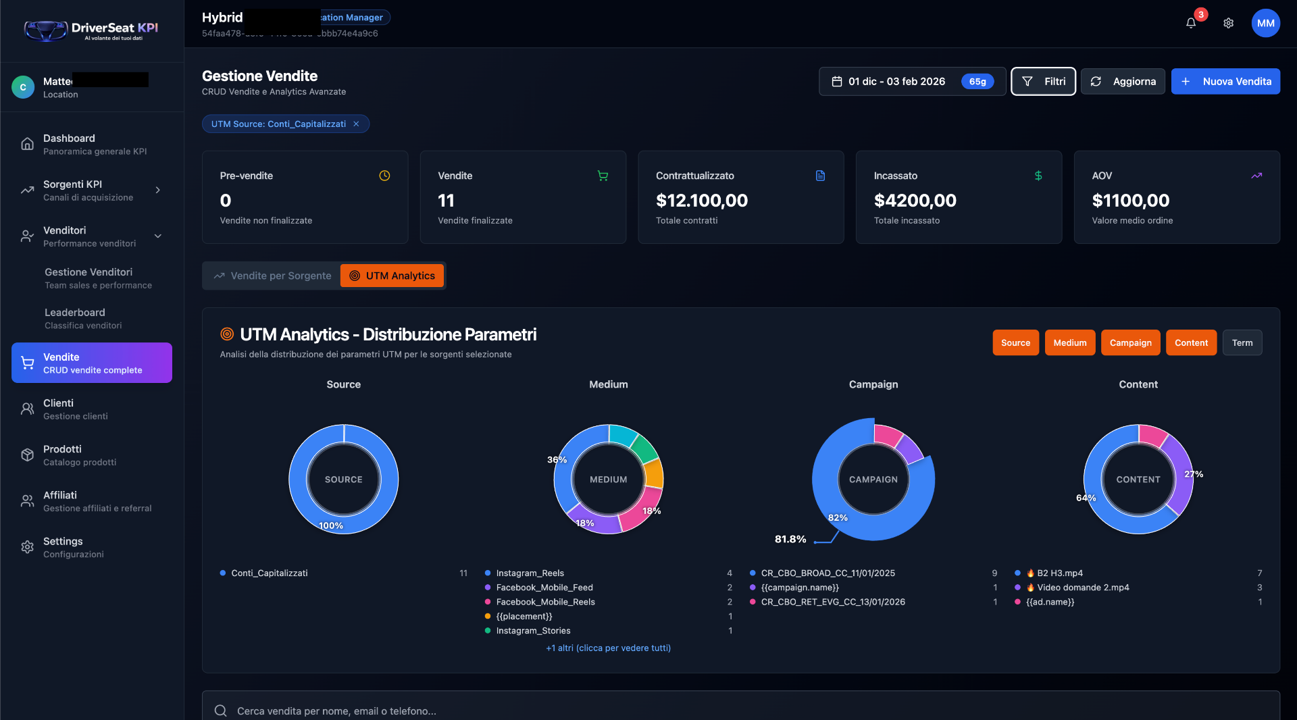This screenshot has height=720, width=1297.
Task: Click the Nuova Vendita button
Action: 1225,81
